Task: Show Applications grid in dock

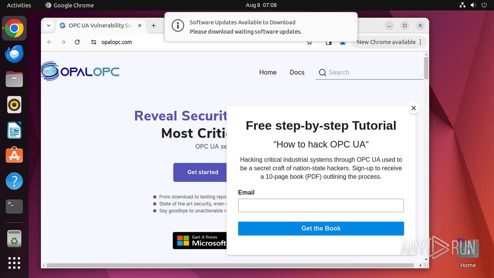Action: tap(14, 263)
